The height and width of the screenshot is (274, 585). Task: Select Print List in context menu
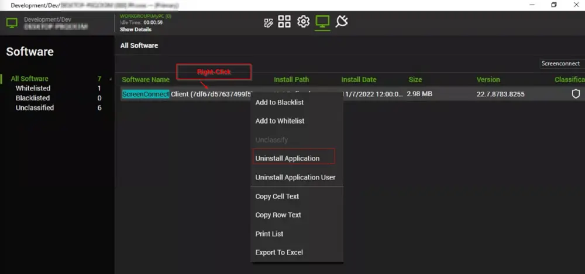click(269, 234)
